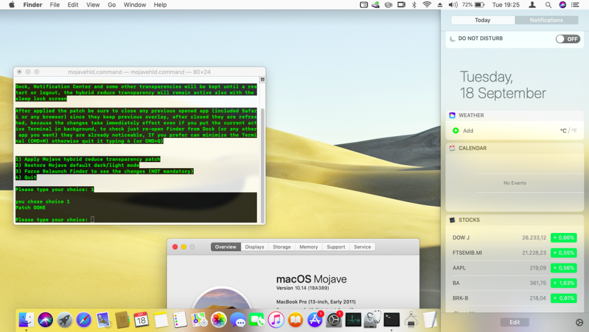
Task: Open System Preferences gear in Dock
Action: click(333, 320)
